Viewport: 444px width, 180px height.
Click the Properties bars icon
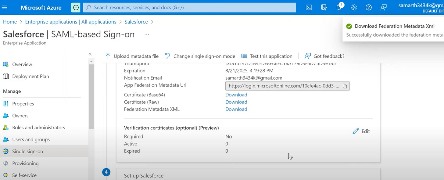(5, 104)
